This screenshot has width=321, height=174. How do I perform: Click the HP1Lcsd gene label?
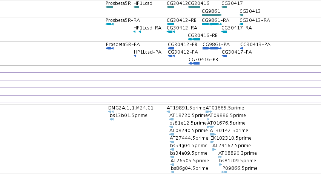pos(143,3)
